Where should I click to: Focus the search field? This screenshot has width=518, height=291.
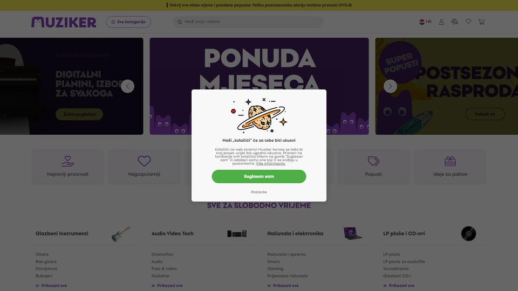(248, 22)
